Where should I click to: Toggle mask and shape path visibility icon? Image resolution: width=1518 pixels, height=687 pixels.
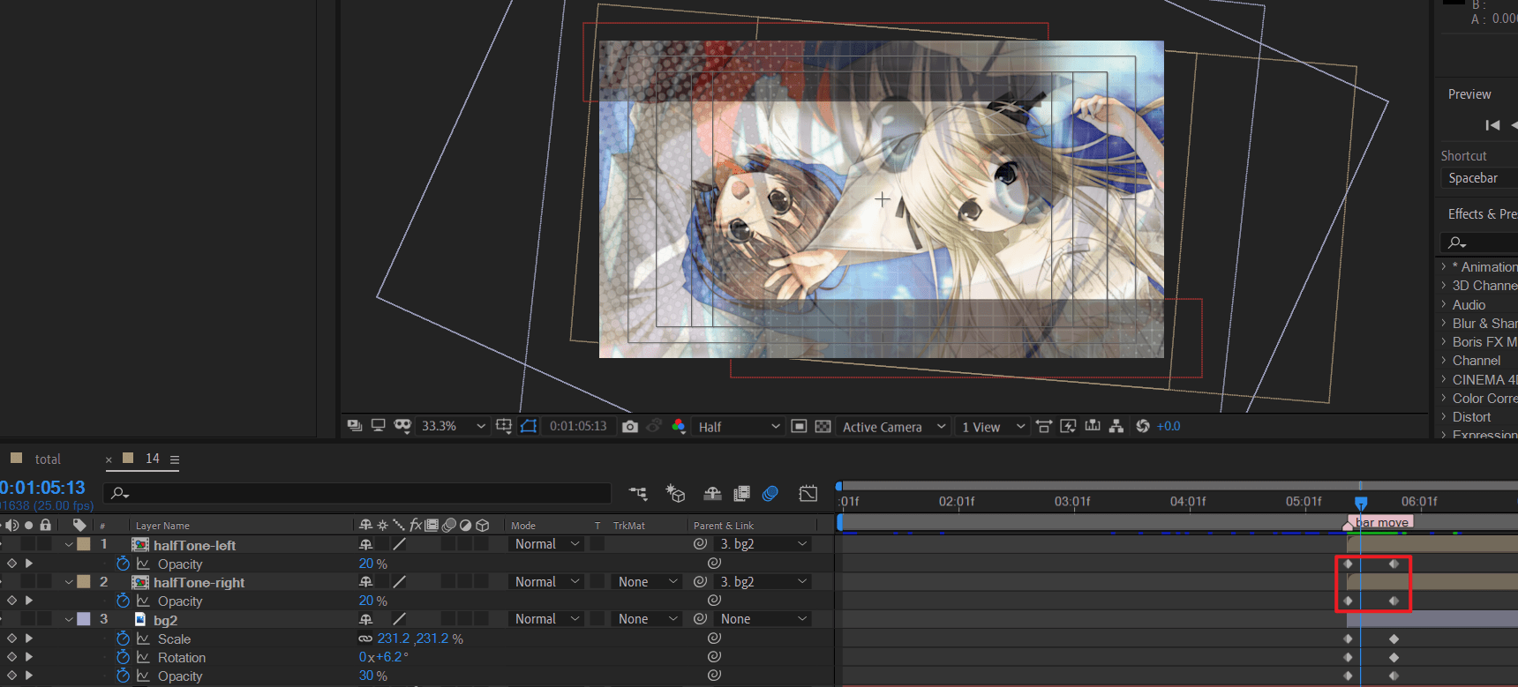pyautogui.click(x=529, y=426)
